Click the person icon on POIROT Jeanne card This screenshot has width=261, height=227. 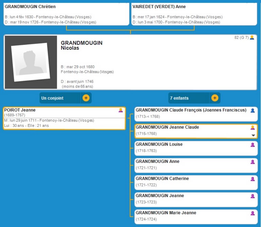(x=120, y=110)
